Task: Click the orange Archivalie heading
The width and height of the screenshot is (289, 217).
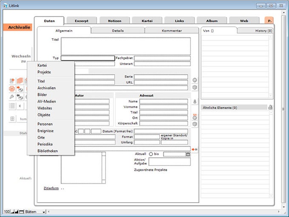Action: 18,27
